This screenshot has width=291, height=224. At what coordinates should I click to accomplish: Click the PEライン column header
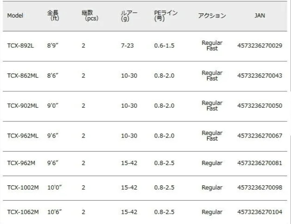[166, 16]
